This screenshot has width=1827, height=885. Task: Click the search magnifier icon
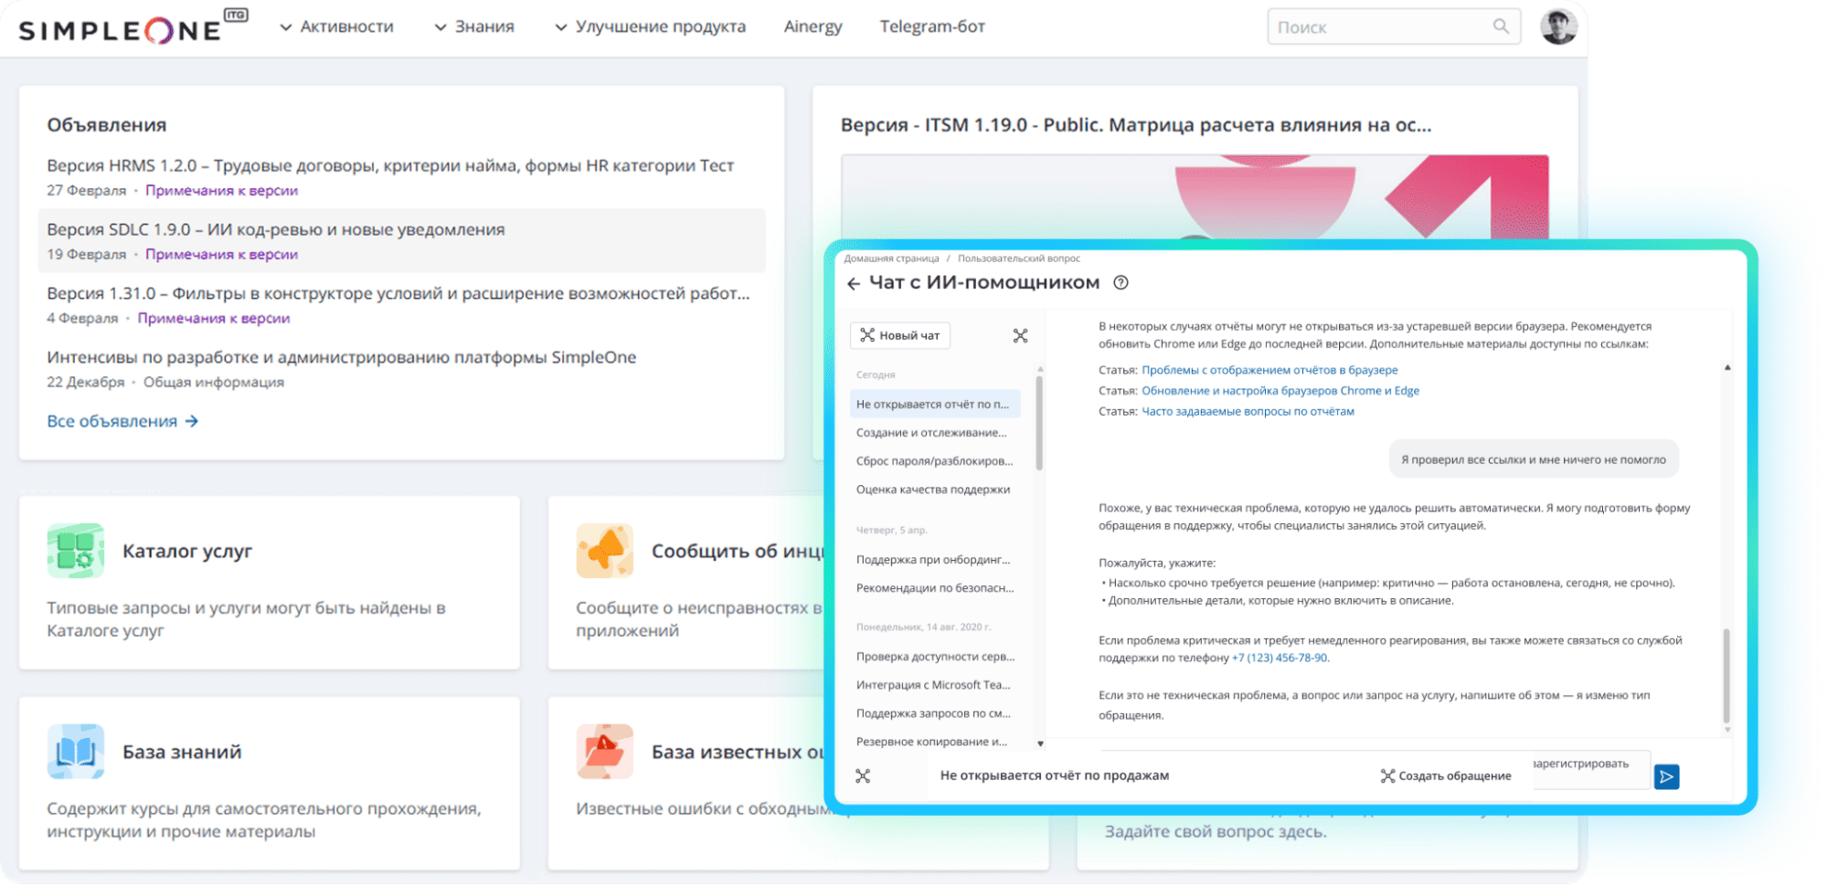(x=1501, y=26)
